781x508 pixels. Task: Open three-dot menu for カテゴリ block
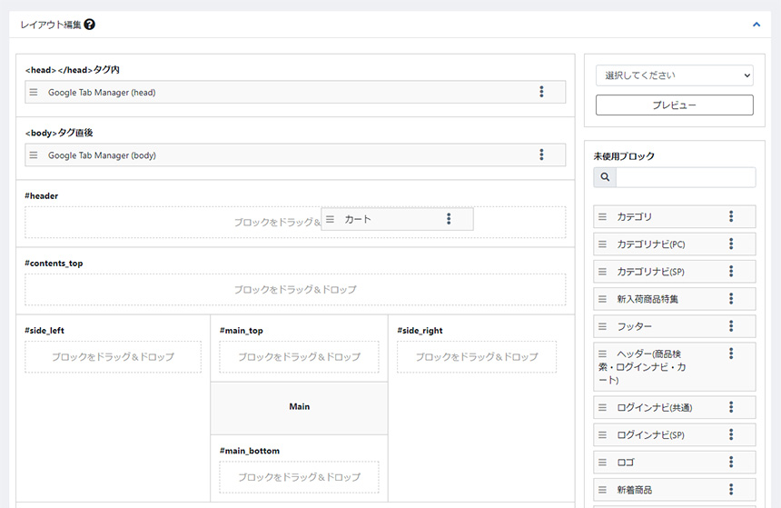[x=731, y=217]
